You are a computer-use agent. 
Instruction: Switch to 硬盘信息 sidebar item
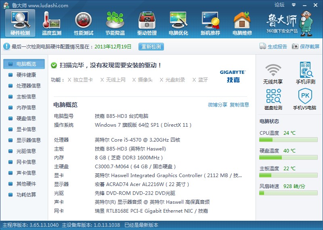26,119
